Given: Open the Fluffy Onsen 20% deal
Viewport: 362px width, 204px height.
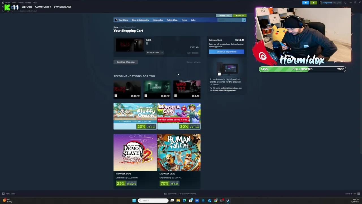Looking at the screenshot, I should tap(135, 116).
